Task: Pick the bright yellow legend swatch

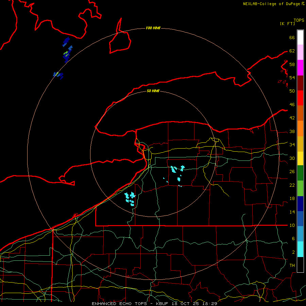Action: (x=300, y=158)
